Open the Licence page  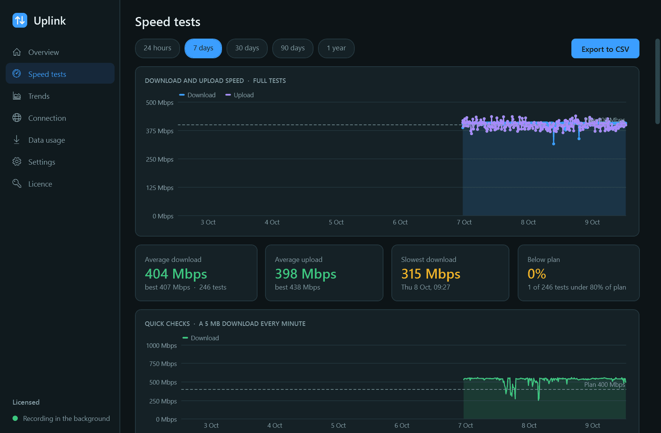coord(60,184)
